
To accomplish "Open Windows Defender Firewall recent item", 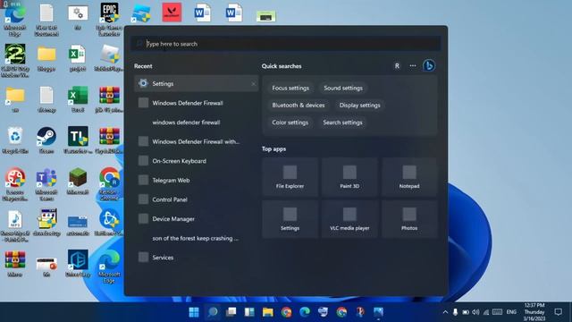I will [196, 103].
